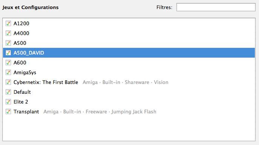Focus the Filtres text field
Image resolution: width=259 pixels, height=145 pixels.
pyautogui.click(x=216, y=7)
